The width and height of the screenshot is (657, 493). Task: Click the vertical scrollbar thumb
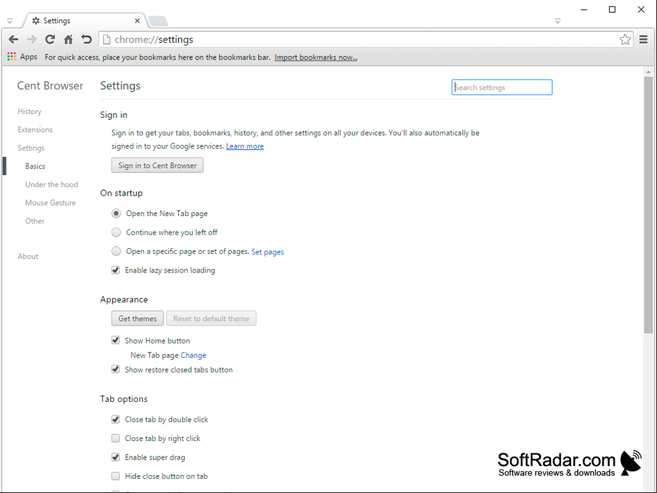click(x=648, y=205)
